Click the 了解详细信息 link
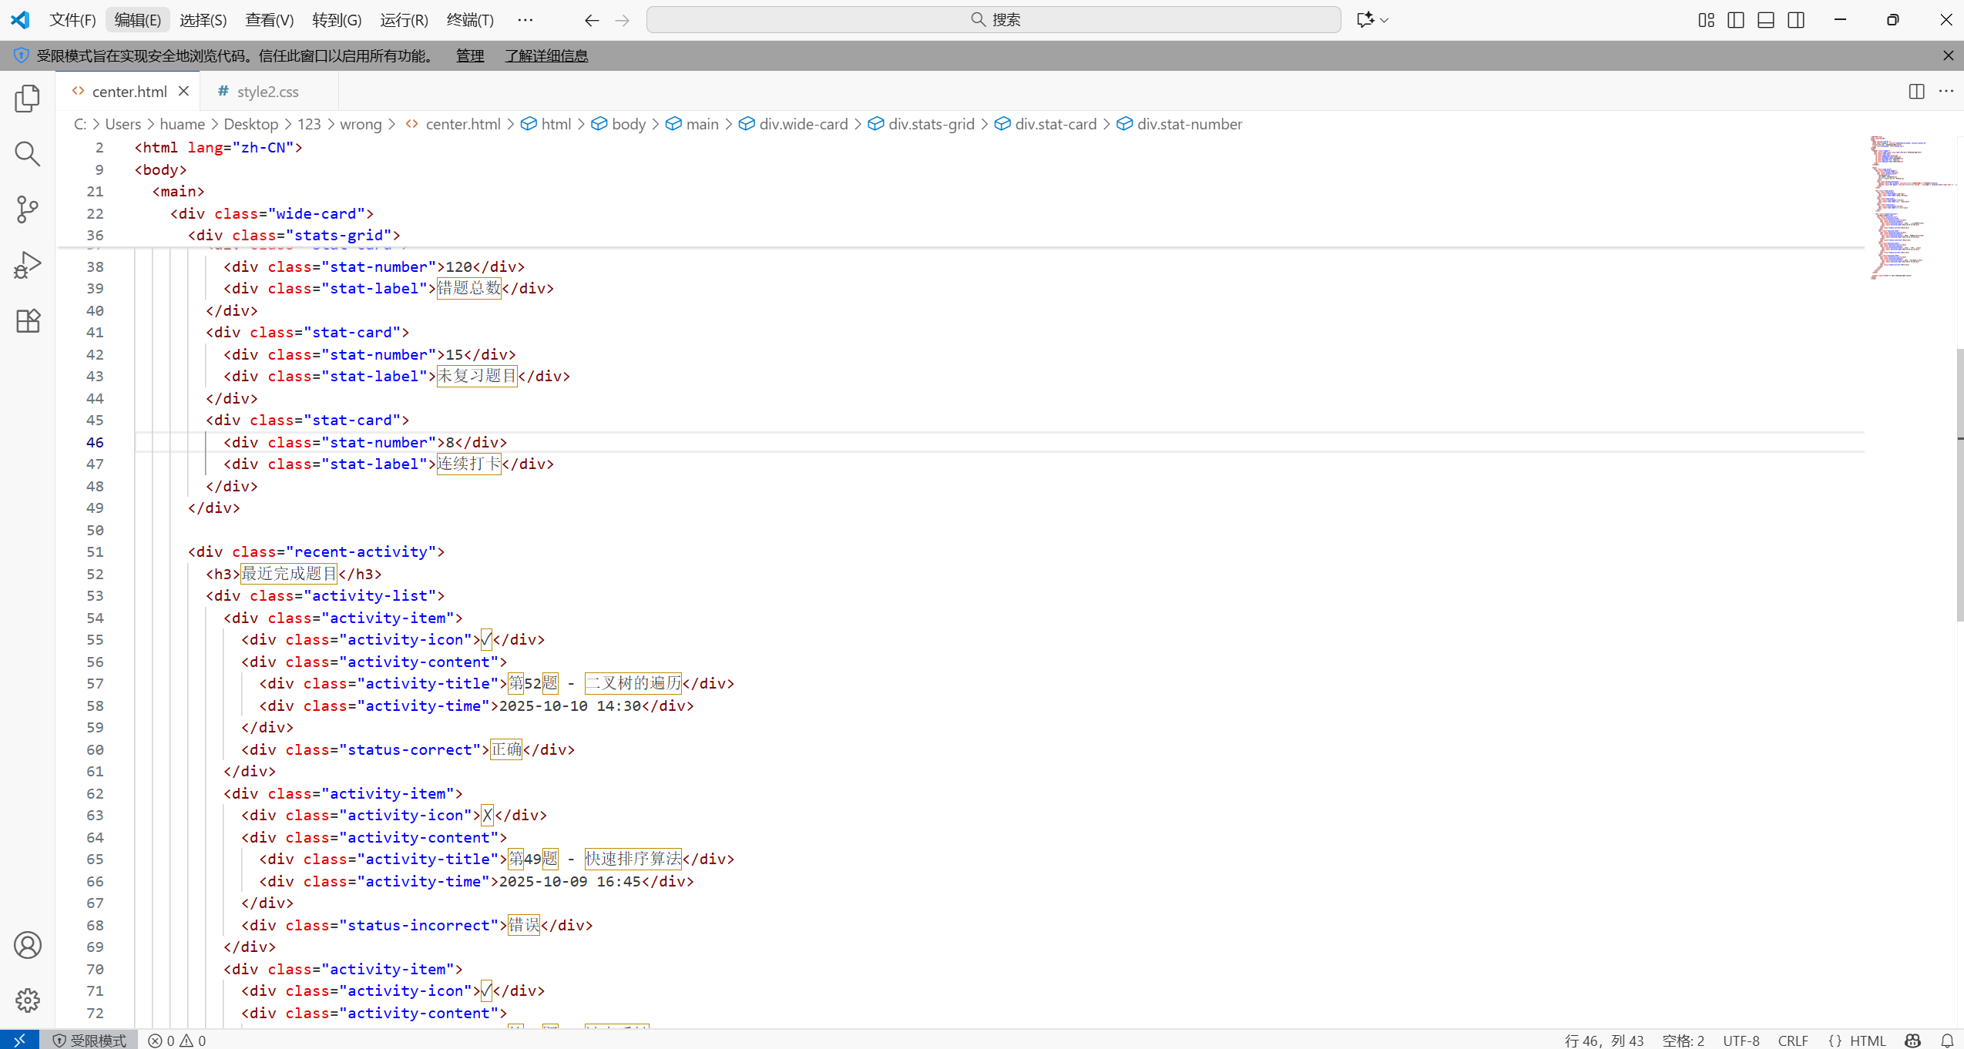Viewport: 1964px width, 1049px height. tap(546, 55)
